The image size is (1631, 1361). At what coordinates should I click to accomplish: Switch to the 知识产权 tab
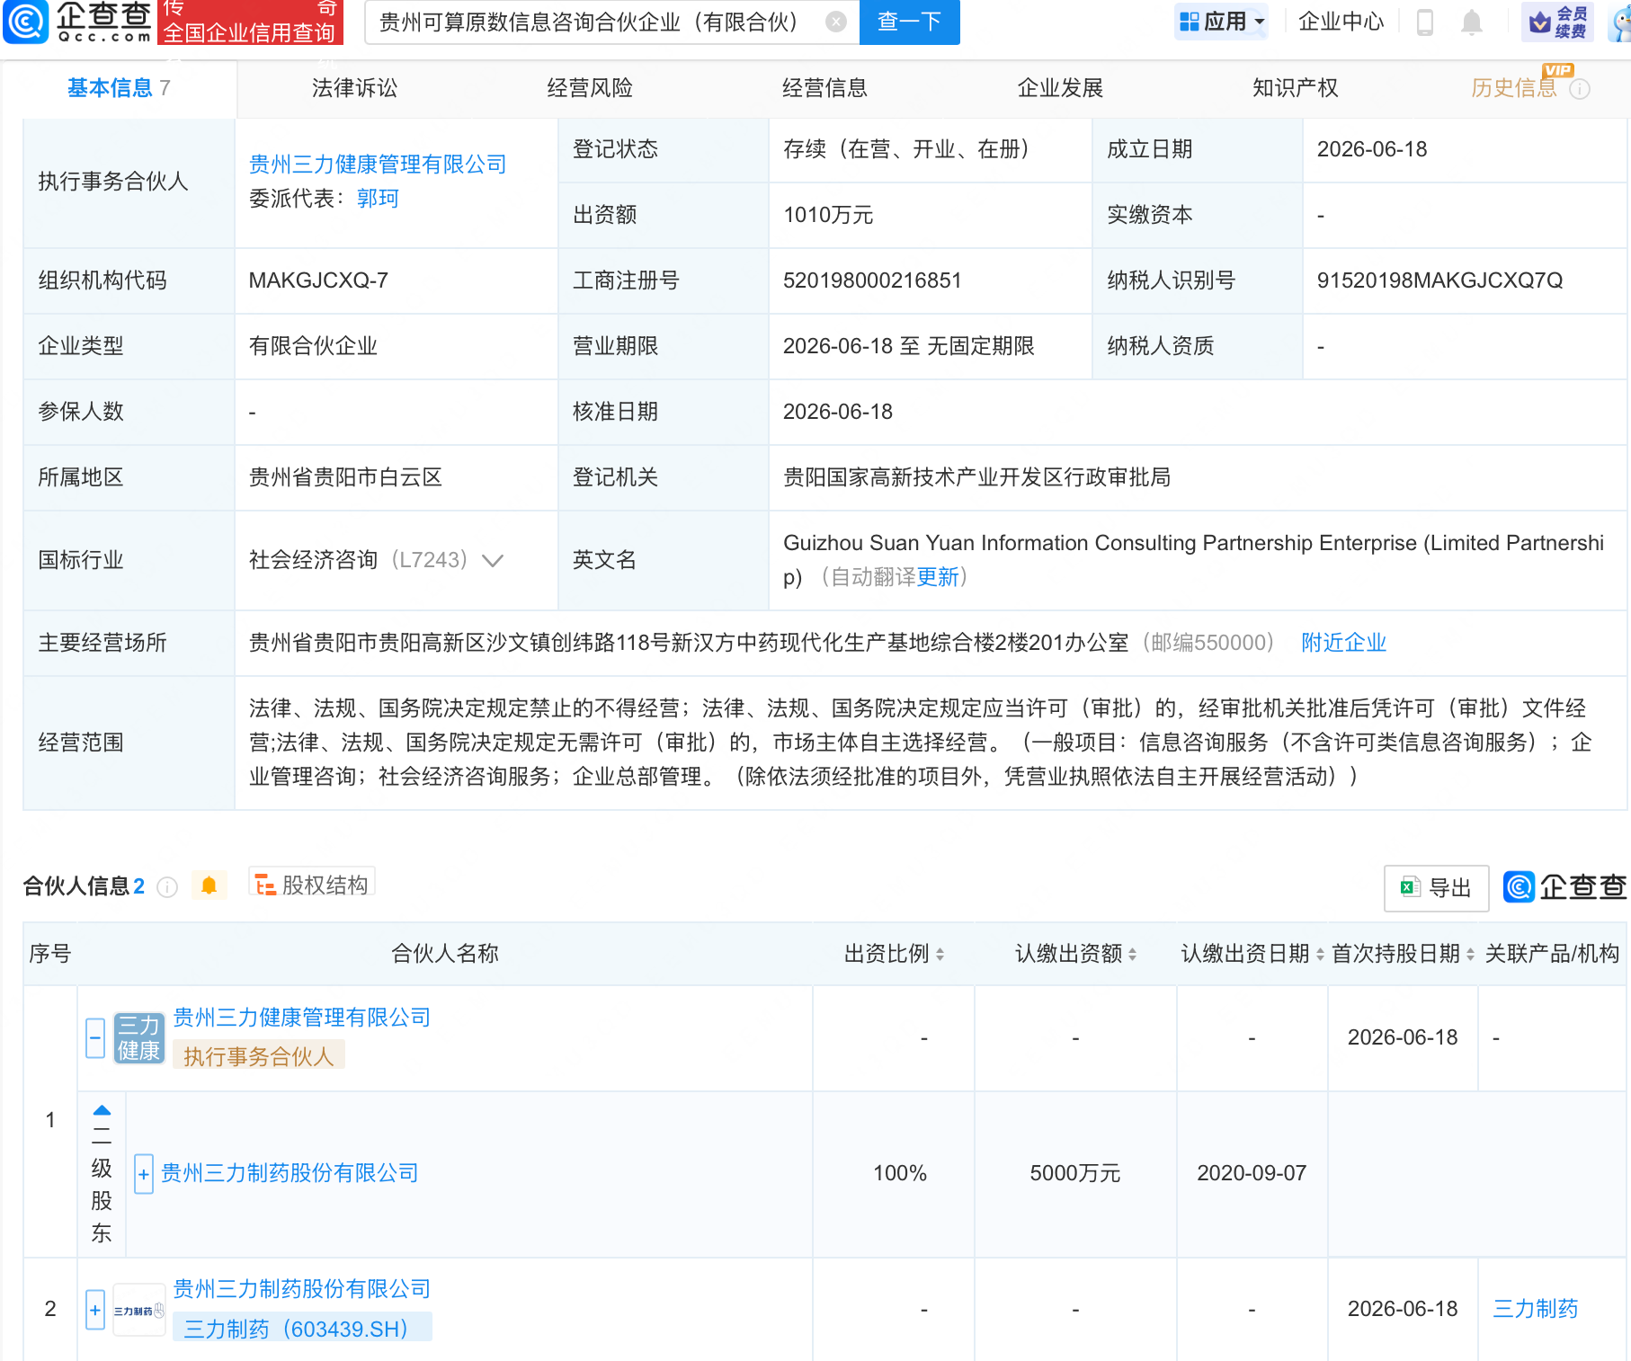point(1296,88)
